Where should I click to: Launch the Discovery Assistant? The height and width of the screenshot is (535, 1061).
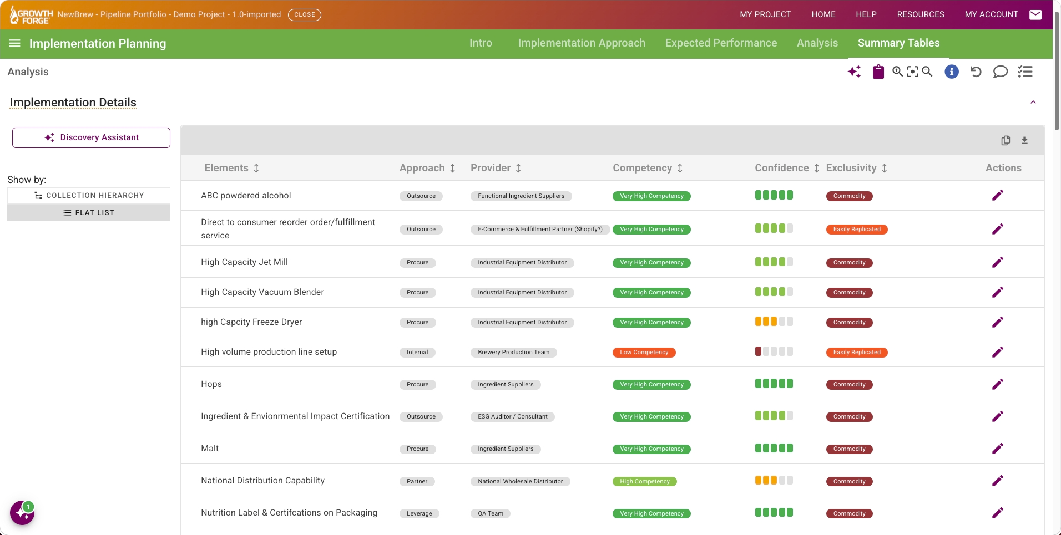[x=91, y=137]
